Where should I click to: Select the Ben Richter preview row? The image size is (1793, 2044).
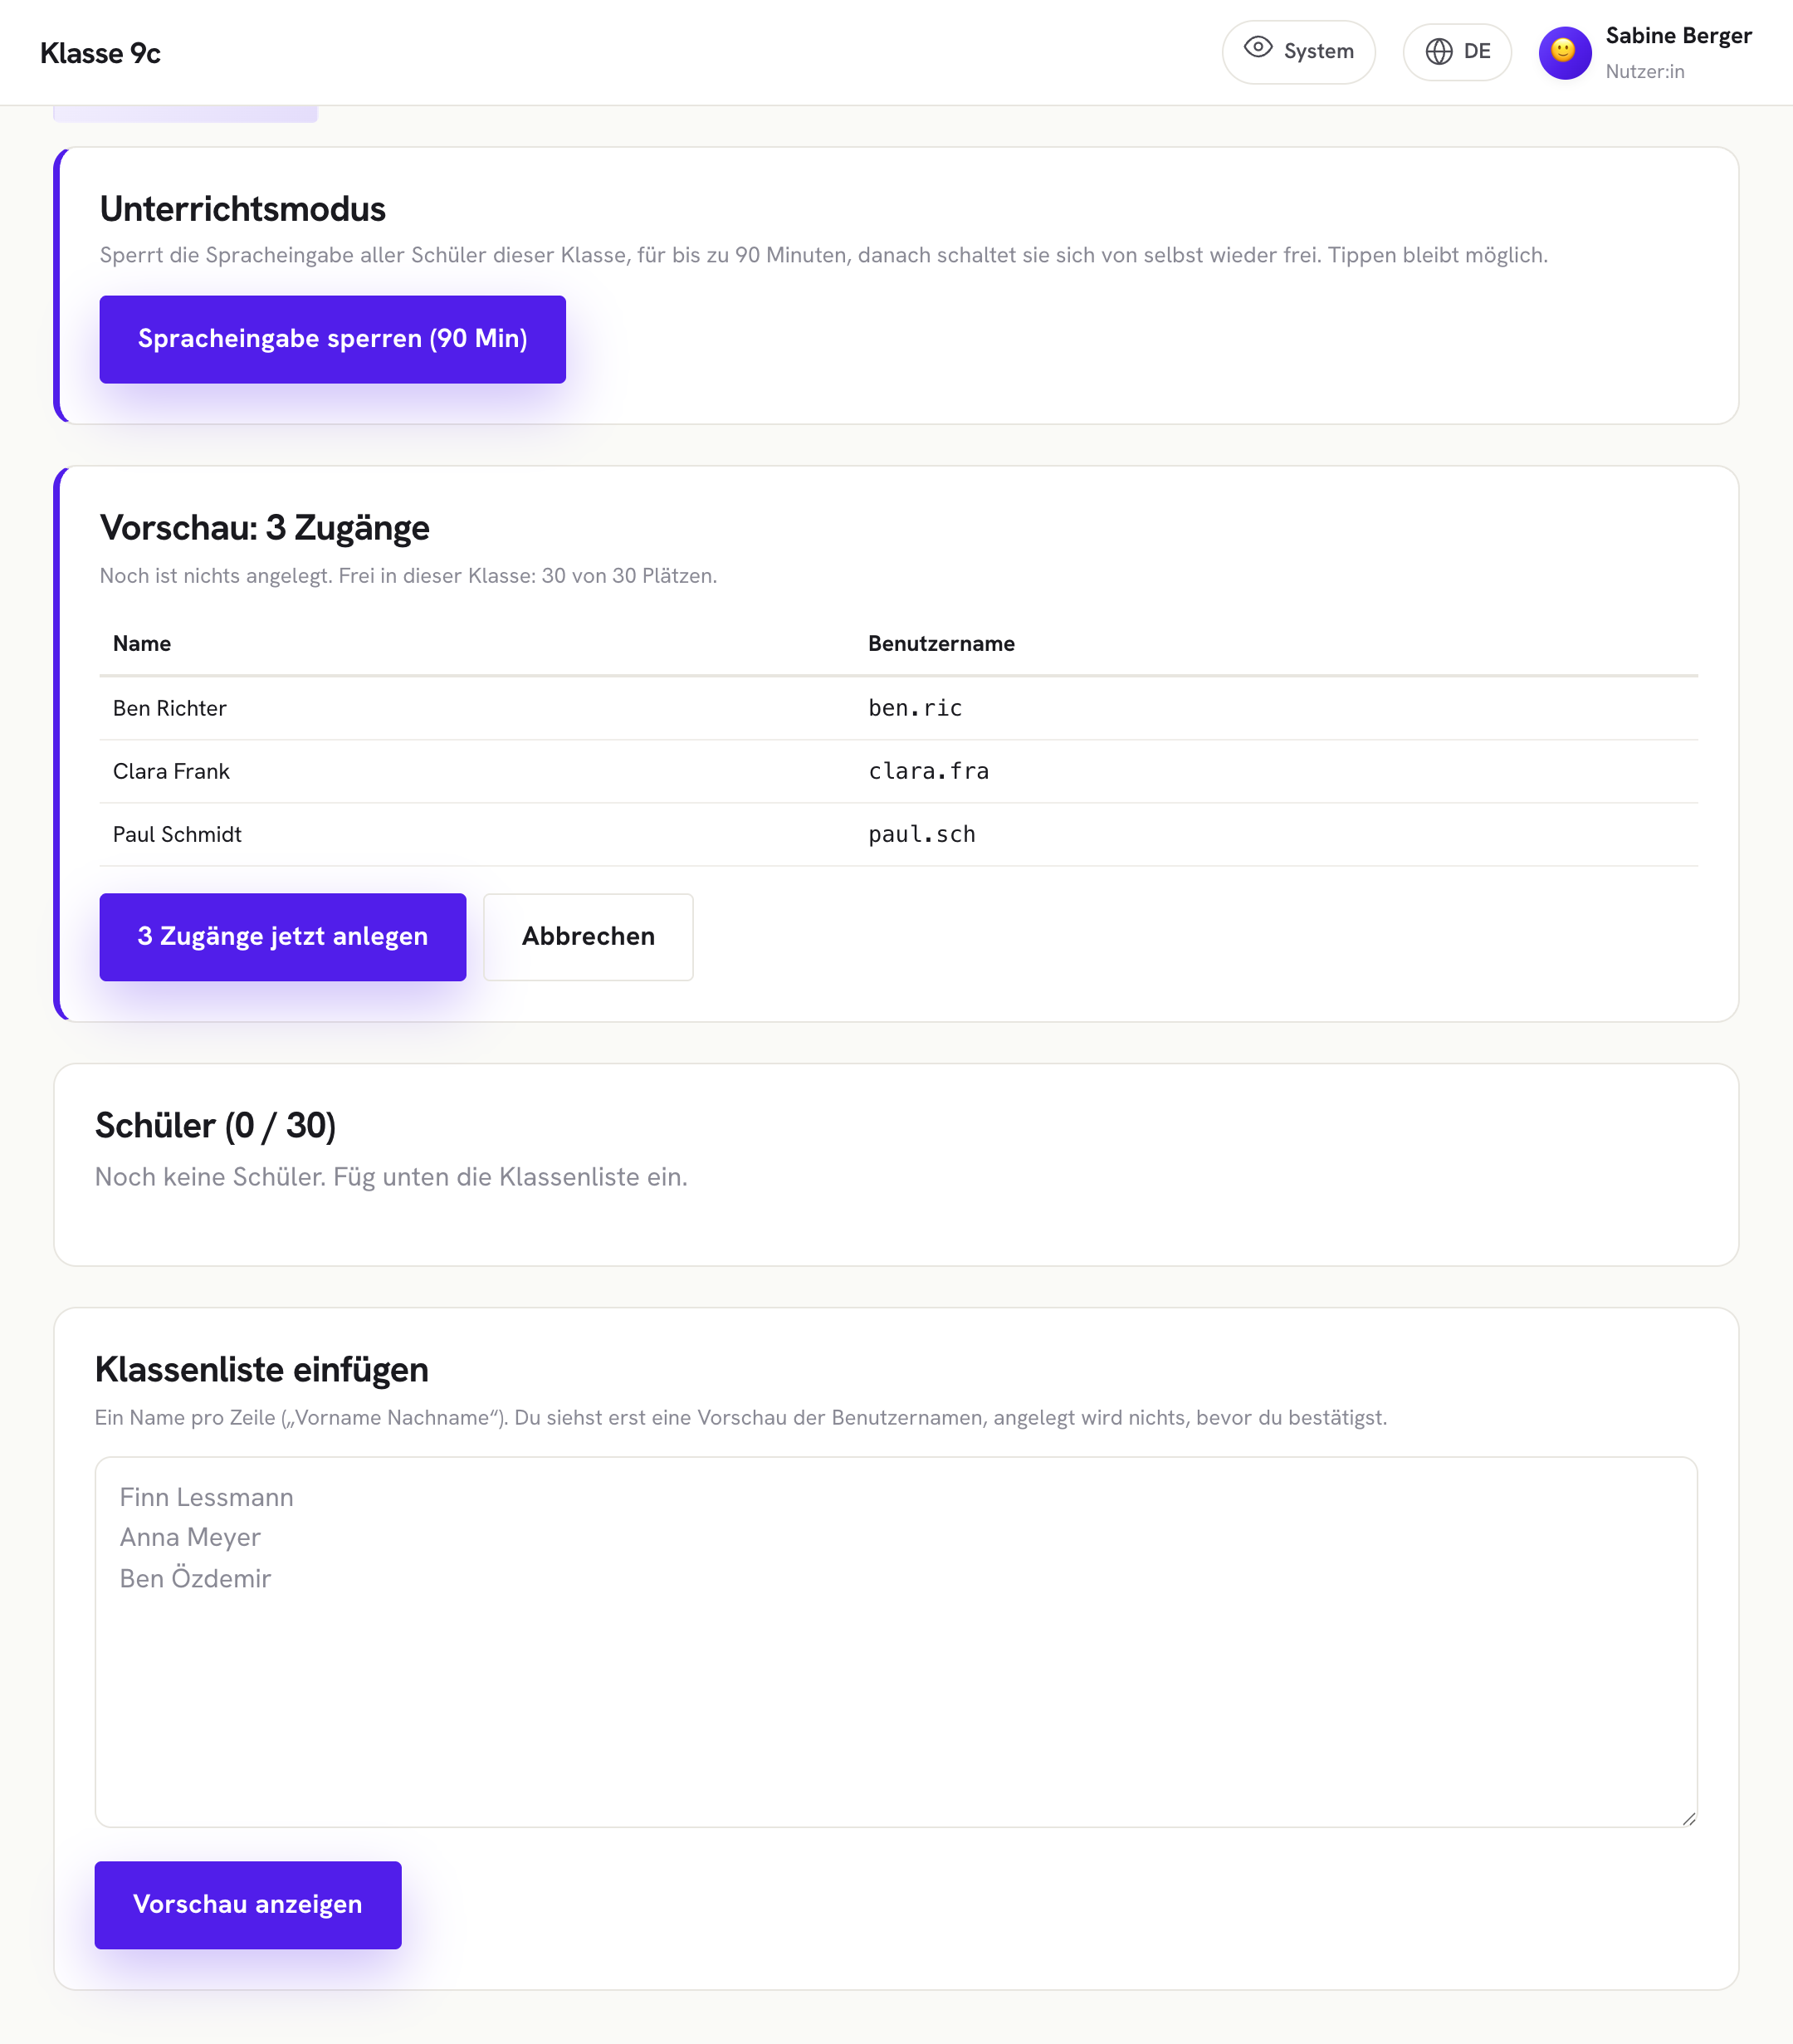click(899, 708)
